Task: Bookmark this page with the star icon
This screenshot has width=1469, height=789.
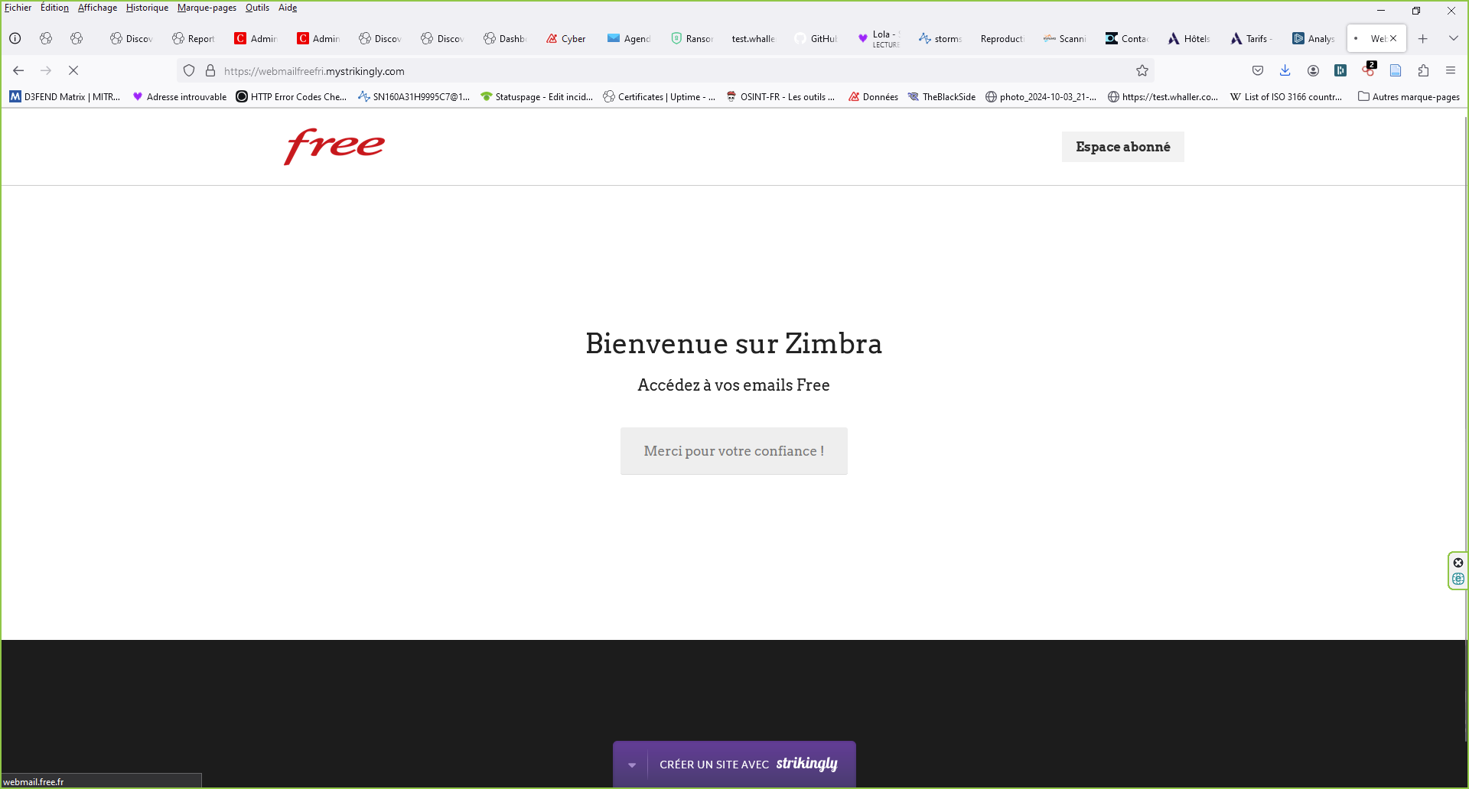Action: 1142,71
